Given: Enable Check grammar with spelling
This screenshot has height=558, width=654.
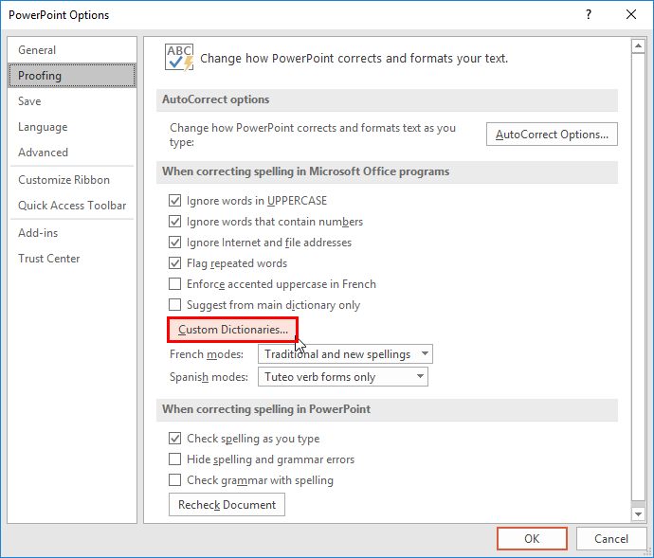Looking at the screenshot, I should pyautogui.click(x=174, y=480).
